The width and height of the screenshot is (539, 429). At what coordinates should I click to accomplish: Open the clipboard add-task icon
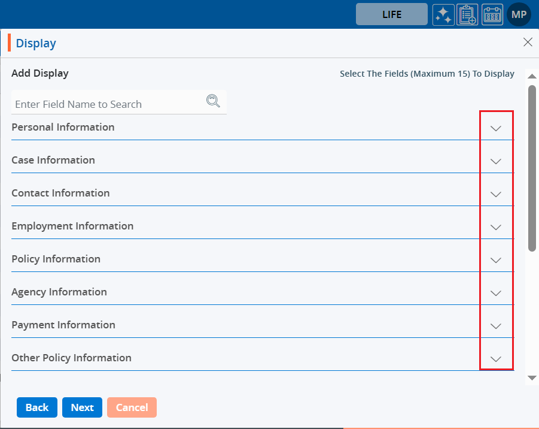pos(467,14)
